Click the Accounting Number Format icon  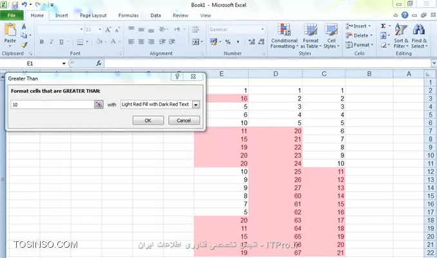pyautogui.click(x=213, y=42)
